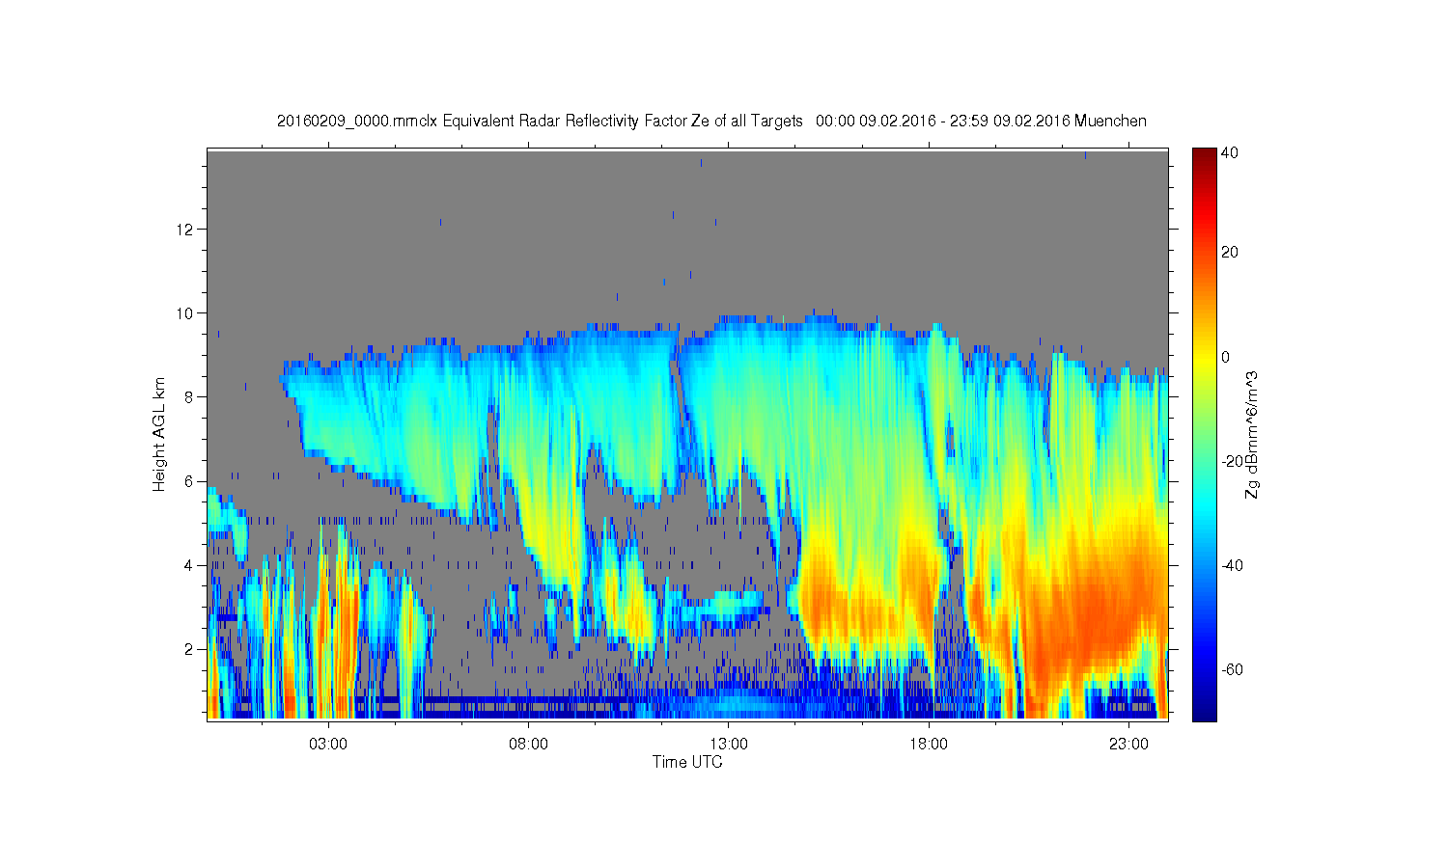The image size is (1448, 868).
Task: Click the height tick label 12
Action: pyautogui.click(x=186, y=230)
